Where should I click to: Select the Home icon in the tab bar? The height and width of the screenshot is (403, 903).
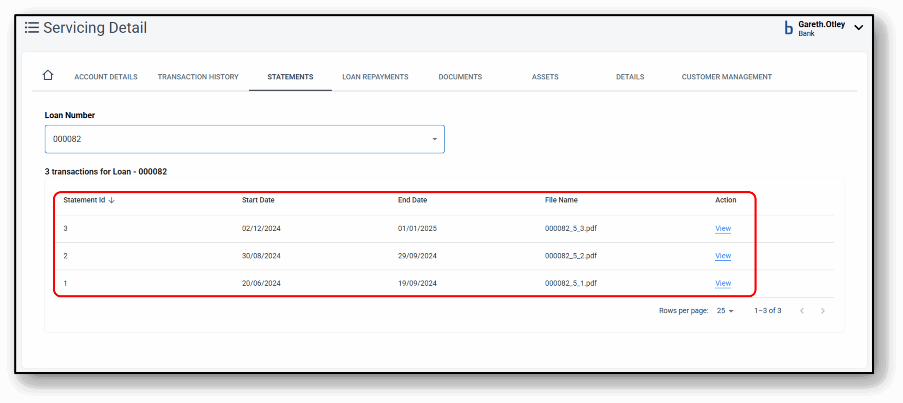48,75
